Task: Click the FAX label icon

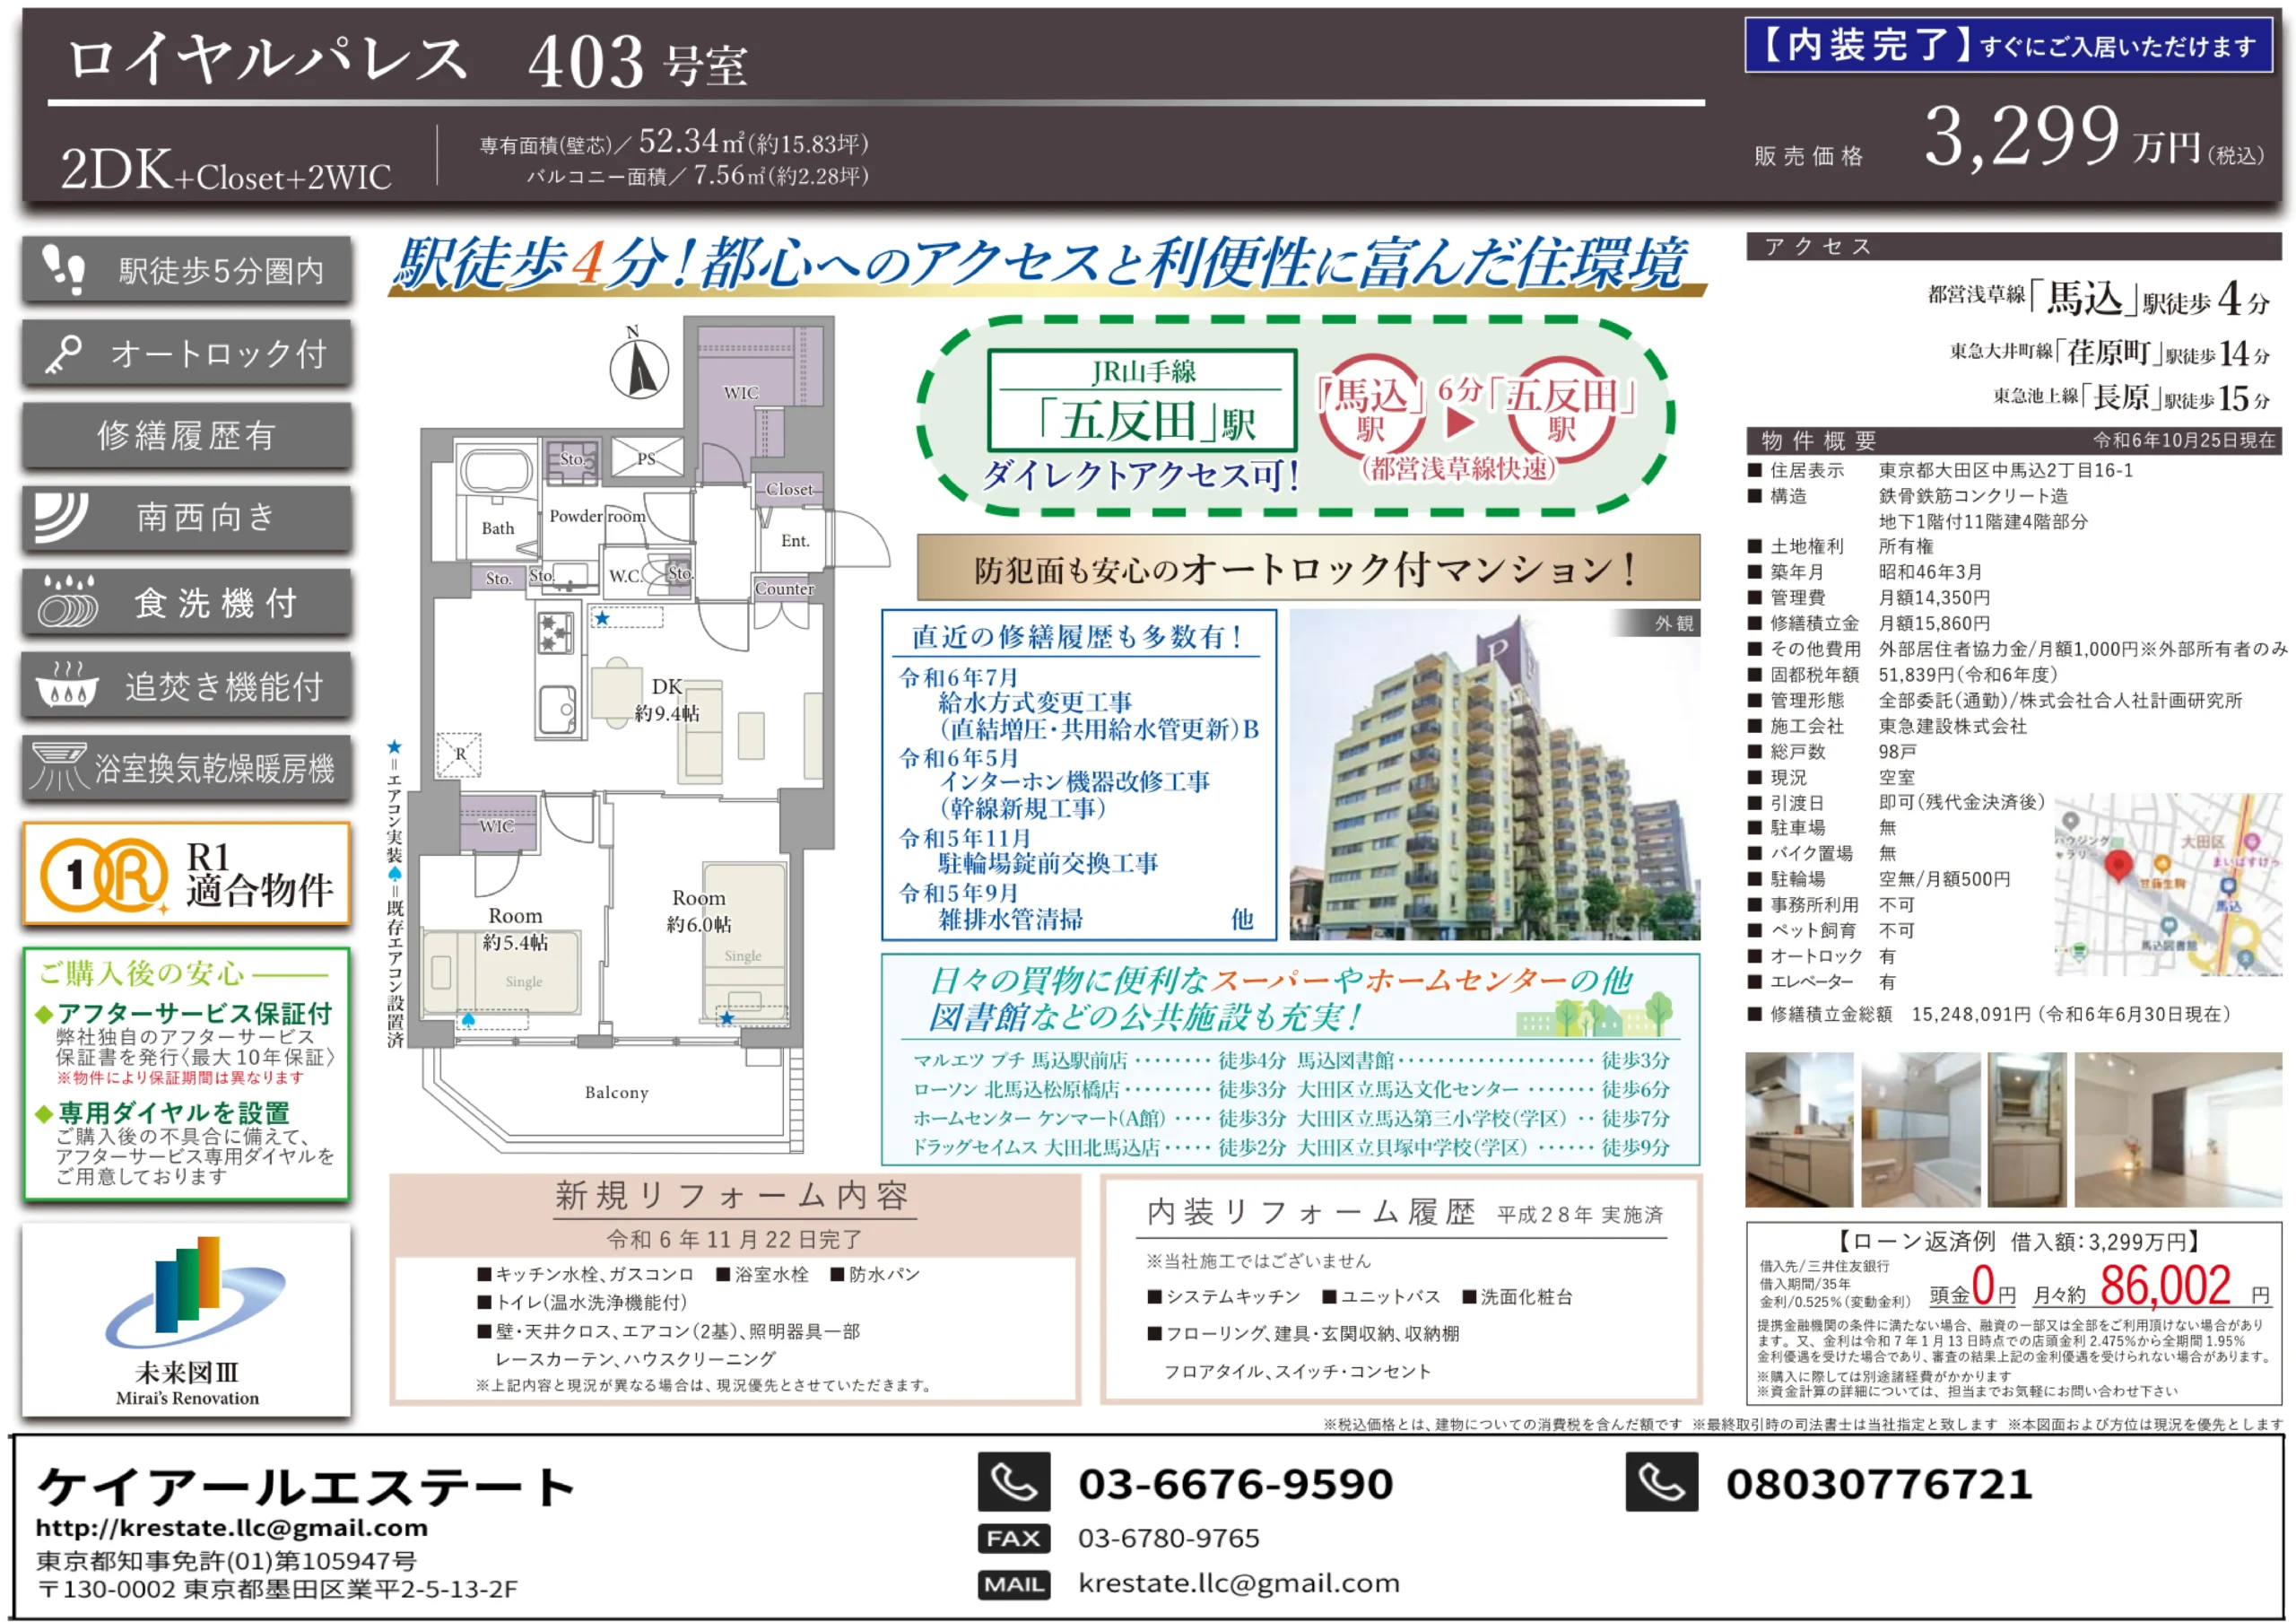Action: coord(1014,1538)
